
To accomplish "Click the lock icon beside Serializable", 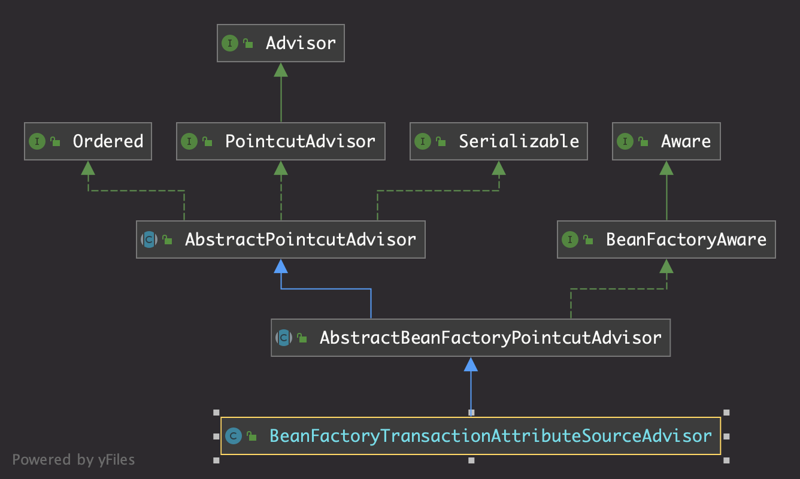I will tap(441, 141).
